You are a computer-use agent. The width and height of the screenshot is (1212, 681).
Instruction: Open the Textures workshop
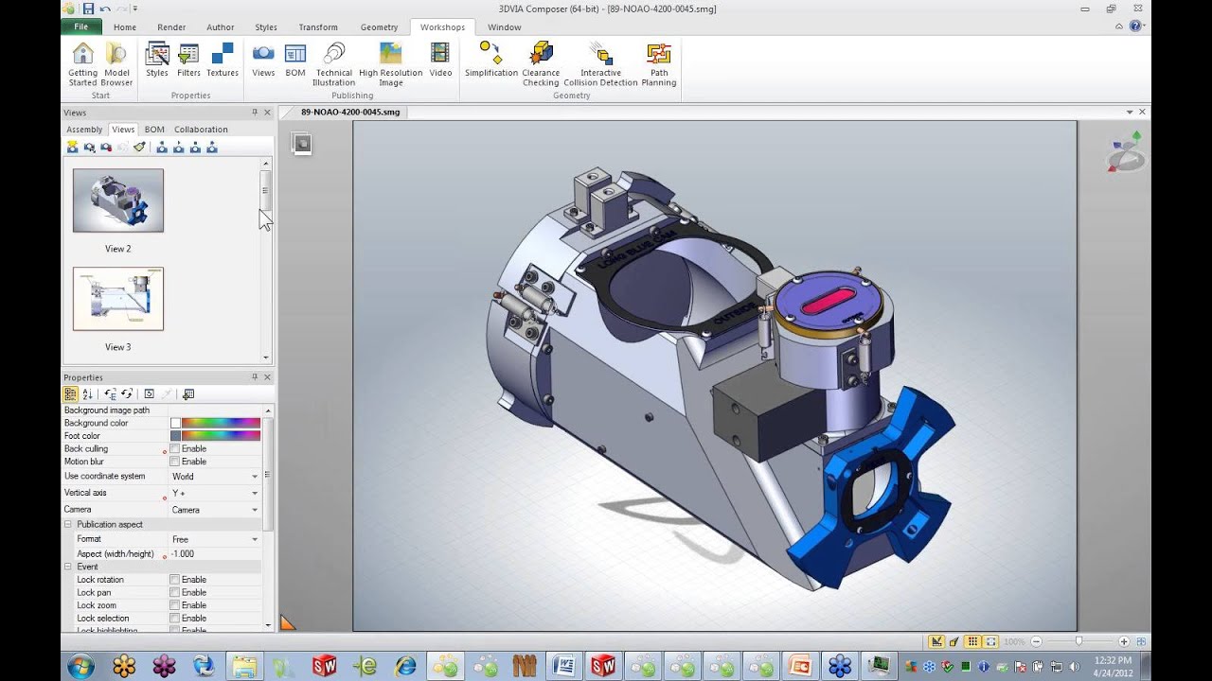click(x=223, y=61)
